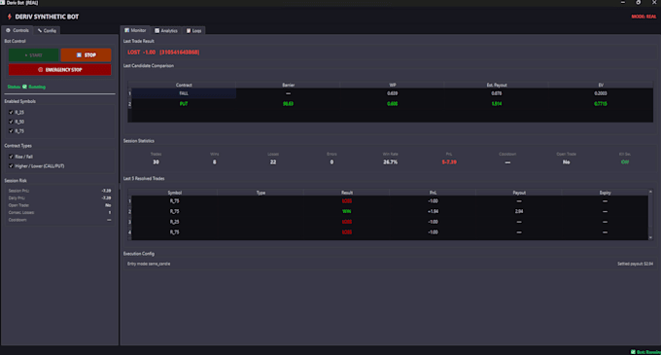Click the Est. Payout column header
This screenshot has width=661, height=355.
[x=496, y=85]
